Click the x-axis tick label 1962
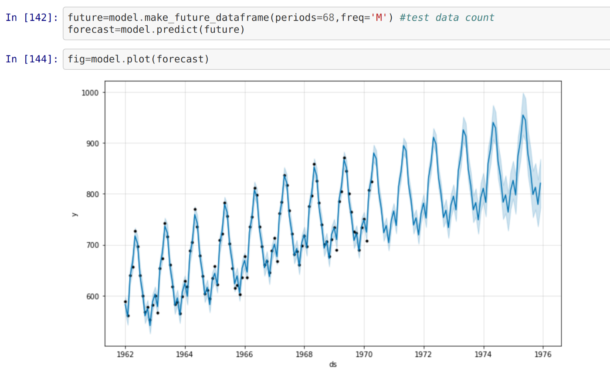This screenshot has height=375, width=610. 125,355
